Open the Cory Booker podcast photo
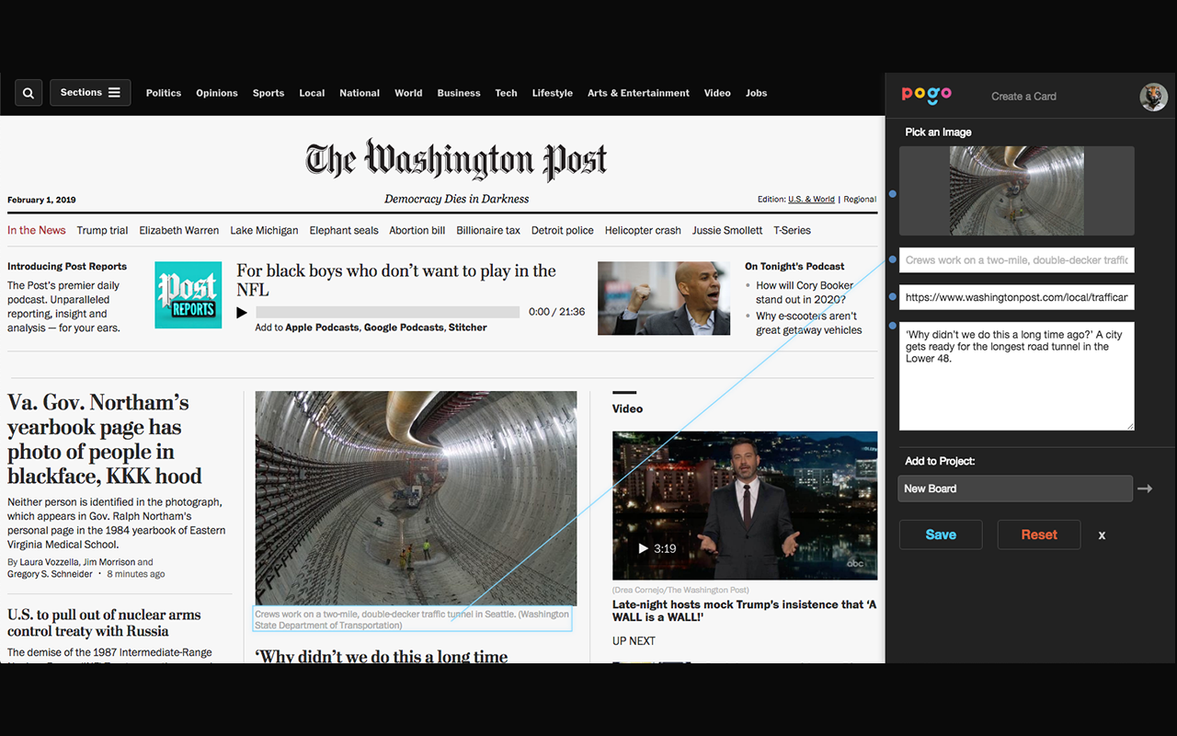This screenshot has width=1177, height=736. [x=664, y=298]
